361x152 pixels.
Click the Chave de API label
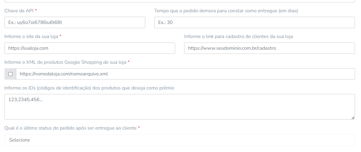(19, 11)
